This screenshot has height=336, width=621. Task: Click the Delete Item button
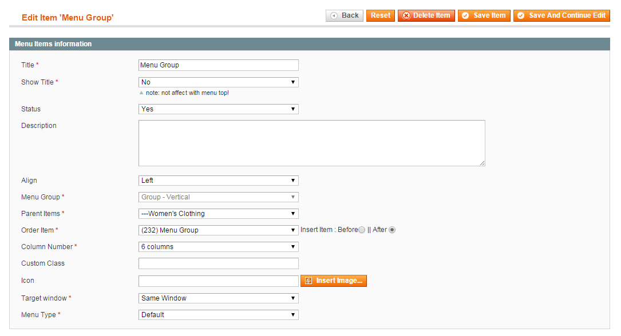426,15
